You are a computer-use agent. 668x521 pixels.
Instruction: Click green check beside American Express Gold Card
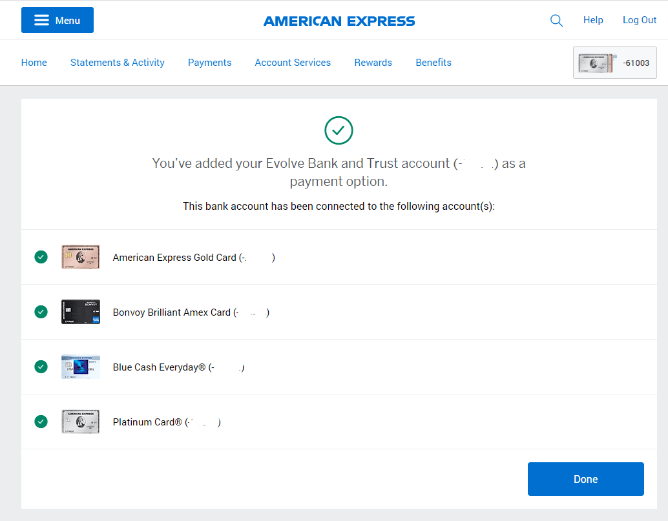click(x=41, y=257)
